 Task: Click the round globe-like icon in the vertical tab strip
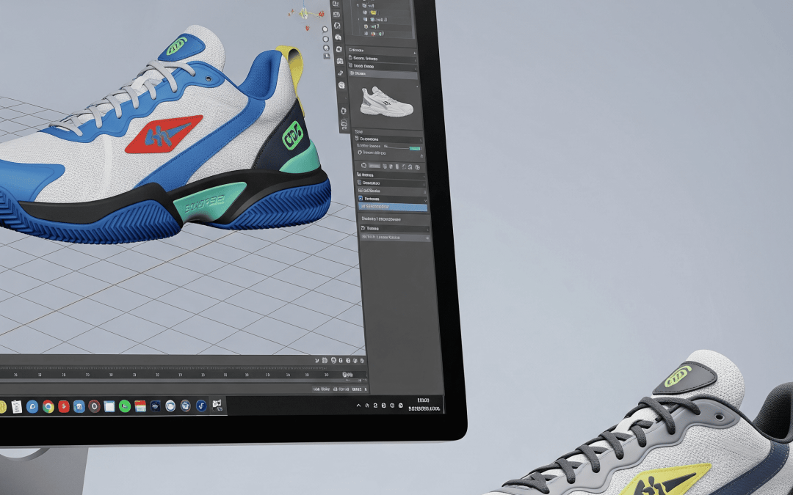pos(341,85)
